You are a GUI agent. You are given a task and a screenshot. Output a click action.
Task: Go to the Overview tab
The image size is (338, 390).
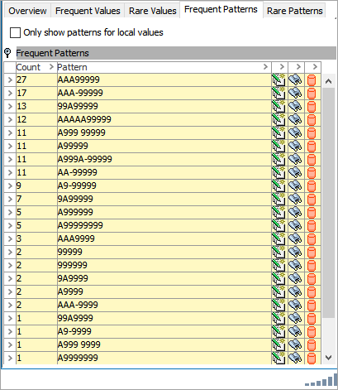point(27,11)
